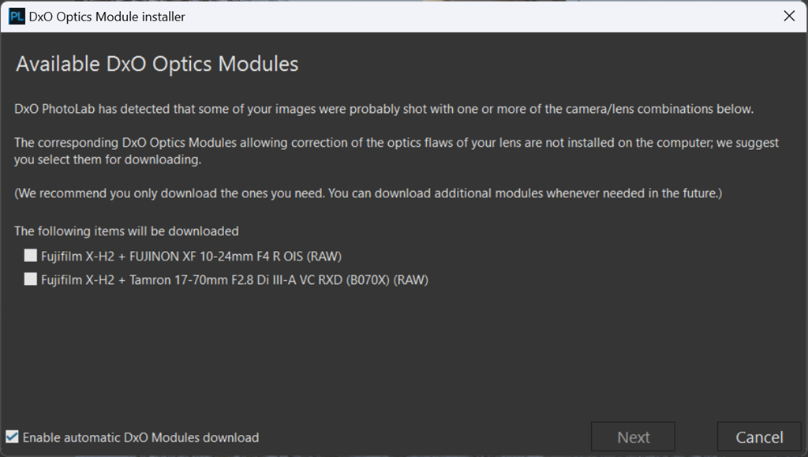Close the DxO Optics Module installer window

pyautogui.click(x=788, y=16)
